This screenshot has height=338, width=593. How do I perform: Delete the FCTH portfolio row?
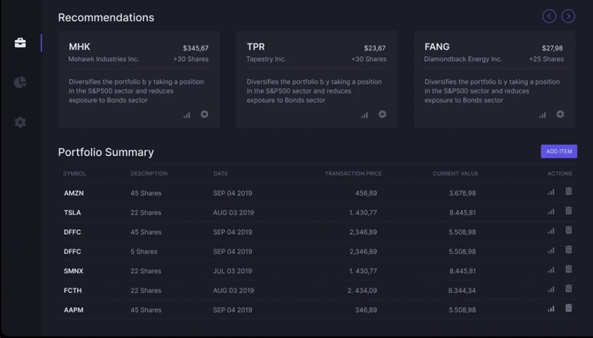click(x=568, y=289)
